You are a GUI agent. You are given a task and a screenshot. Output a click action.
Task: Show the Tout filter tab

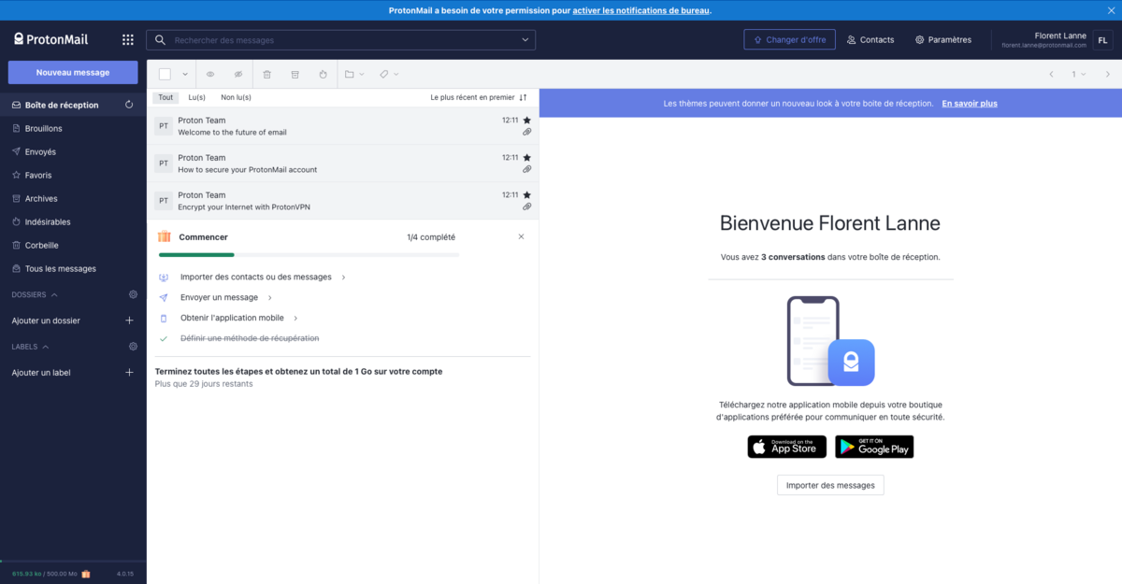(165, 97)
